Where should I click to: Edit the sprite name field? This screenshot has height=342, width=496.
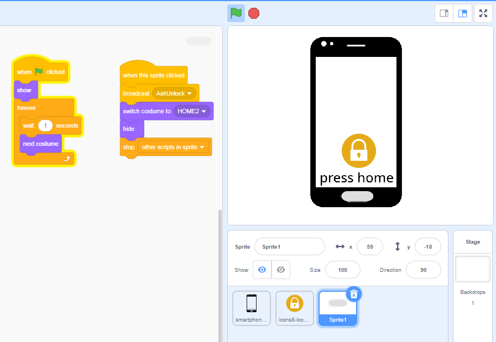pos(289,246)
